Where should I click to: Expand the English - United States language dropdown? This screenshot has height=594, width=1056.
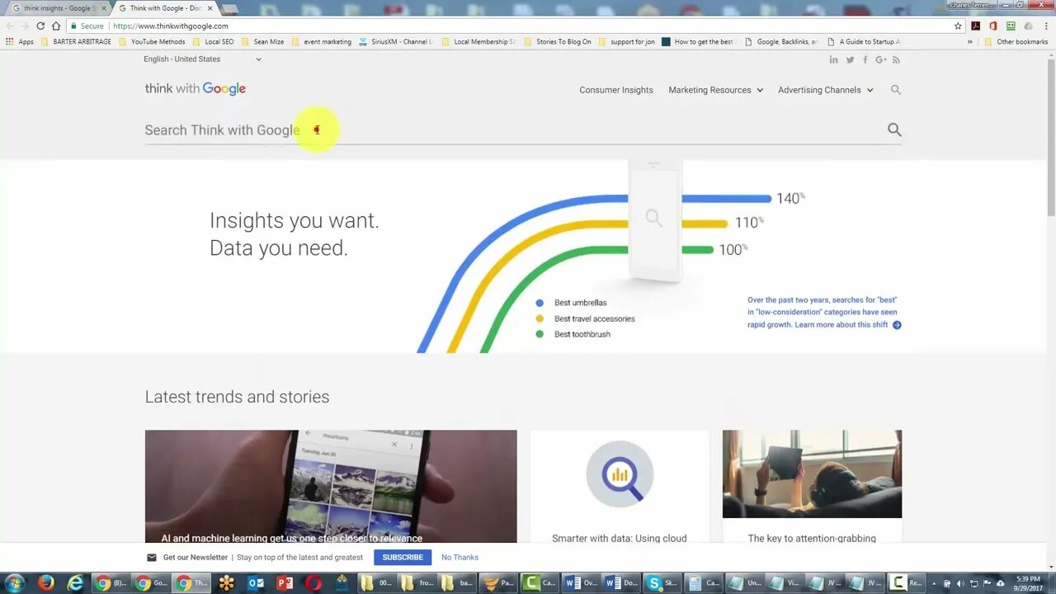(202, 59)
